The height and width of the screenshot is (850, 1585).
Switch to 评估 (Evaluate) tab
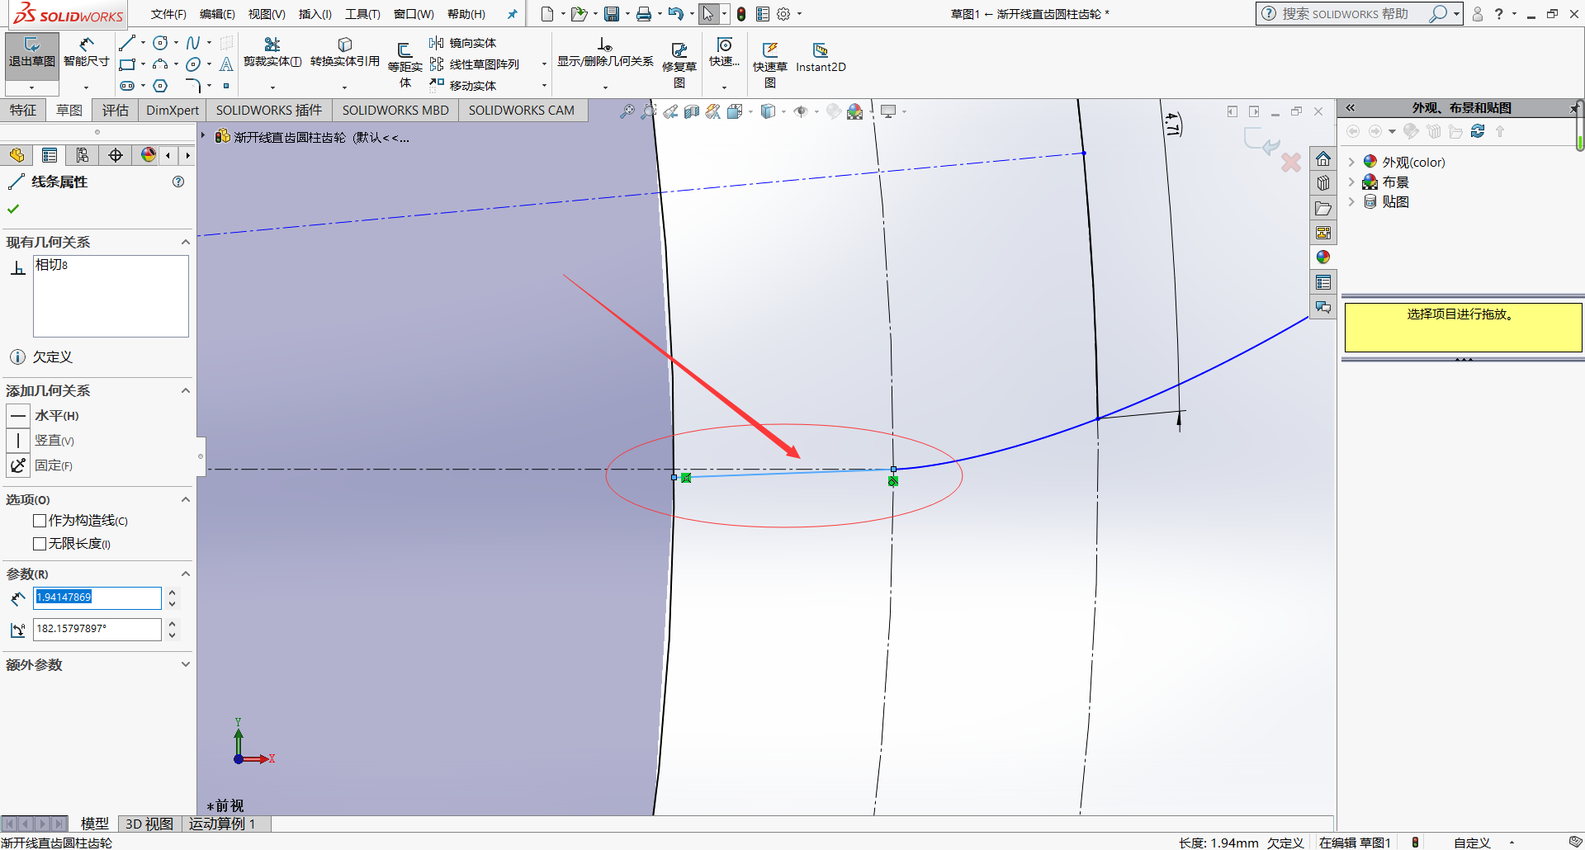(x=116, y=111)
